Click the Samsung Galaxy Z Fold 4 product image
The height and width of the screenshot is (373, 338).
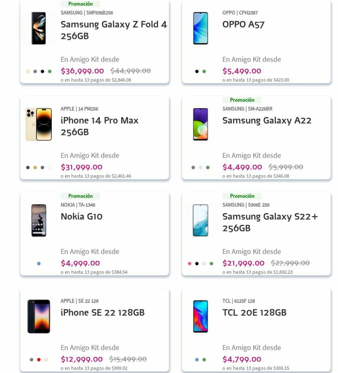pyautogui.click(x=39, y=28)
